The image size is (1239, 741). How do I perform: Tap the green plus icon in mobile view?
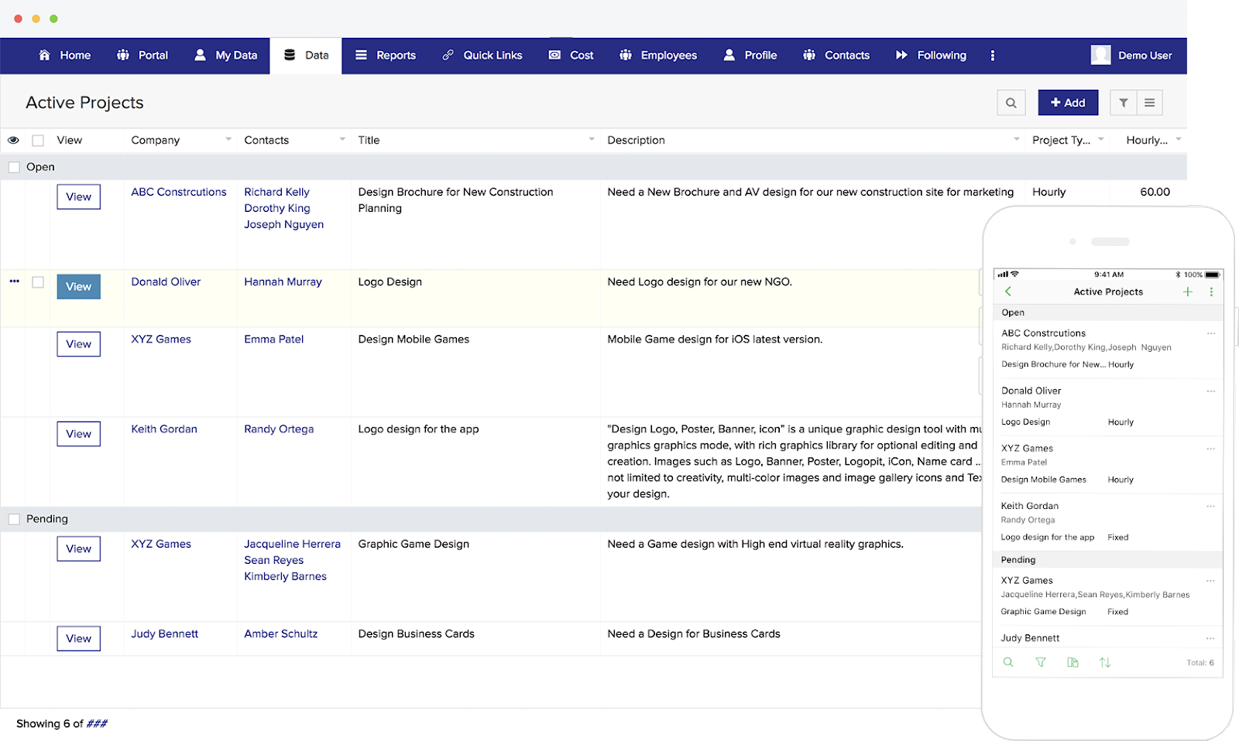pos(1188,292)
